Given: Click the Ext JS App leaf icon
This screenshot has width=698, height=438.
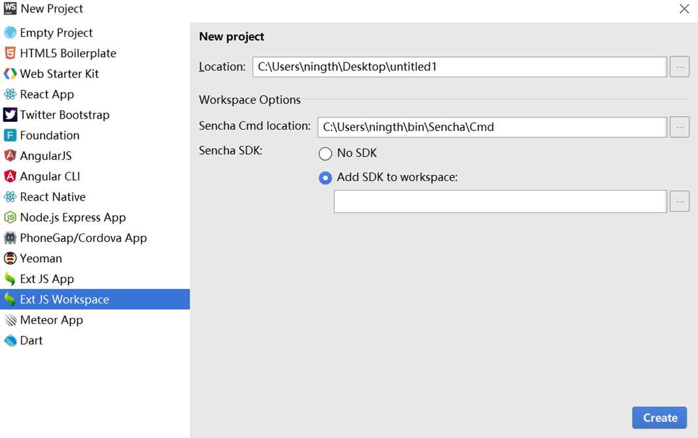Looking at the screenshot, I should [10, 279].
